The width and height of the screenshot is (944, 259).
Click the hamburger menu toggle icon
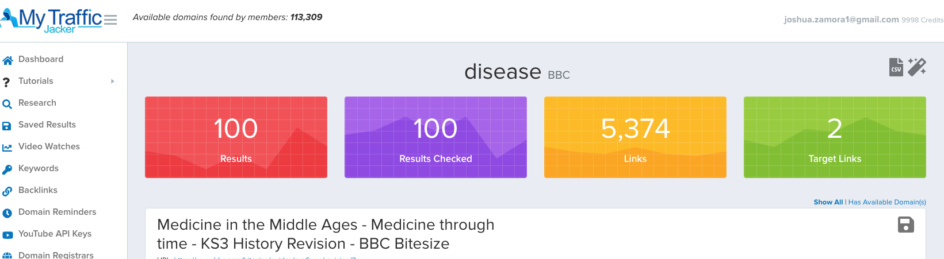(110, 20)
